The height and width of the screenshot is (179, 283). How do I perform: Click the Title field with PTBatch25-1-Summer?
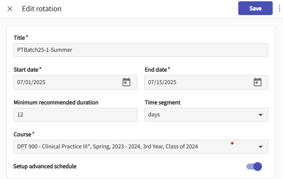[x=141, y=50]
